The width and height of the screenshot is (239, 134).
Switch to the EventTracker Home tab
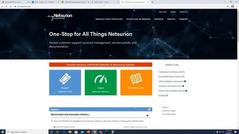pyautogui.click(x=105, y=2)
